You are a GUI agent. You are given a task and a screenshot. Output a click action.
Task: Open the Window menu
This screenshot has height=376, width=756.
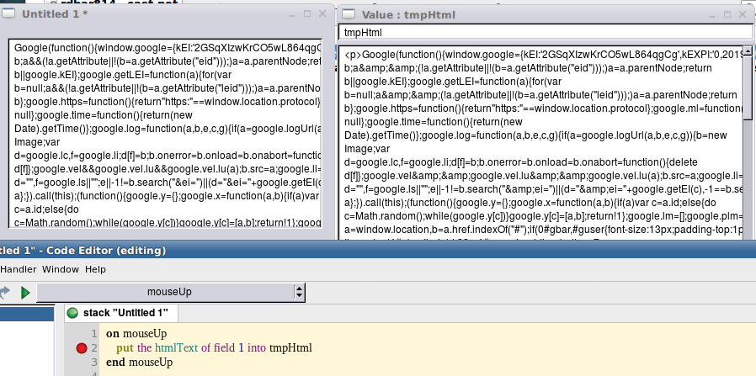pyautogui.click(x=60, y=269)
